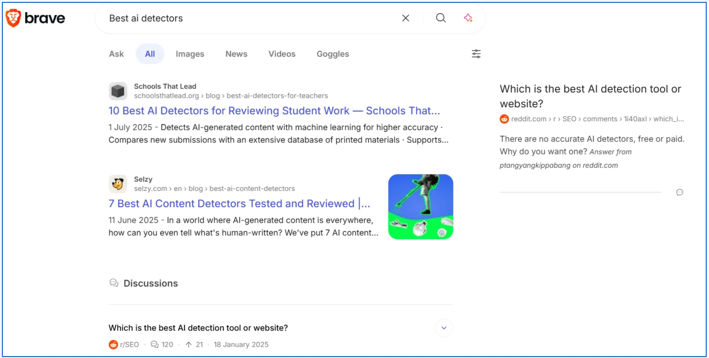Clear the search query with X icon
The image size is (709, 358).
coord(406,18)
